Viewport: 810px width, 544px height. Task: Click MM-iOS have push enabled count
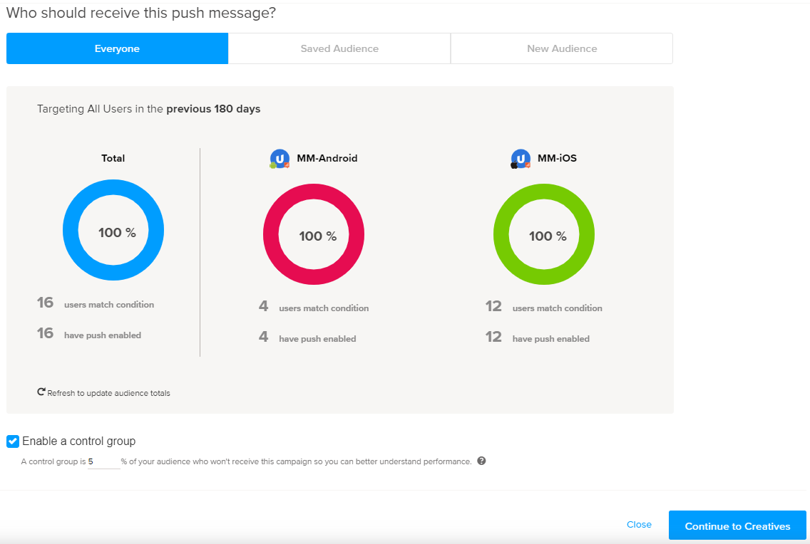(x=493, y=338)
